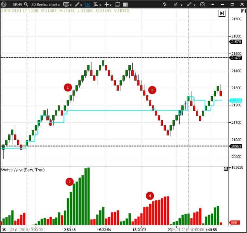Click the red Weiss Wave value label 3861

(x=235, y=223)
